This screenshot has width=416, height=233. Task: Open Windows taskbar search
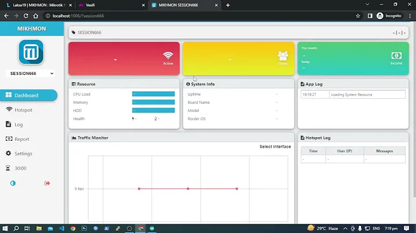tap(16, 228)
